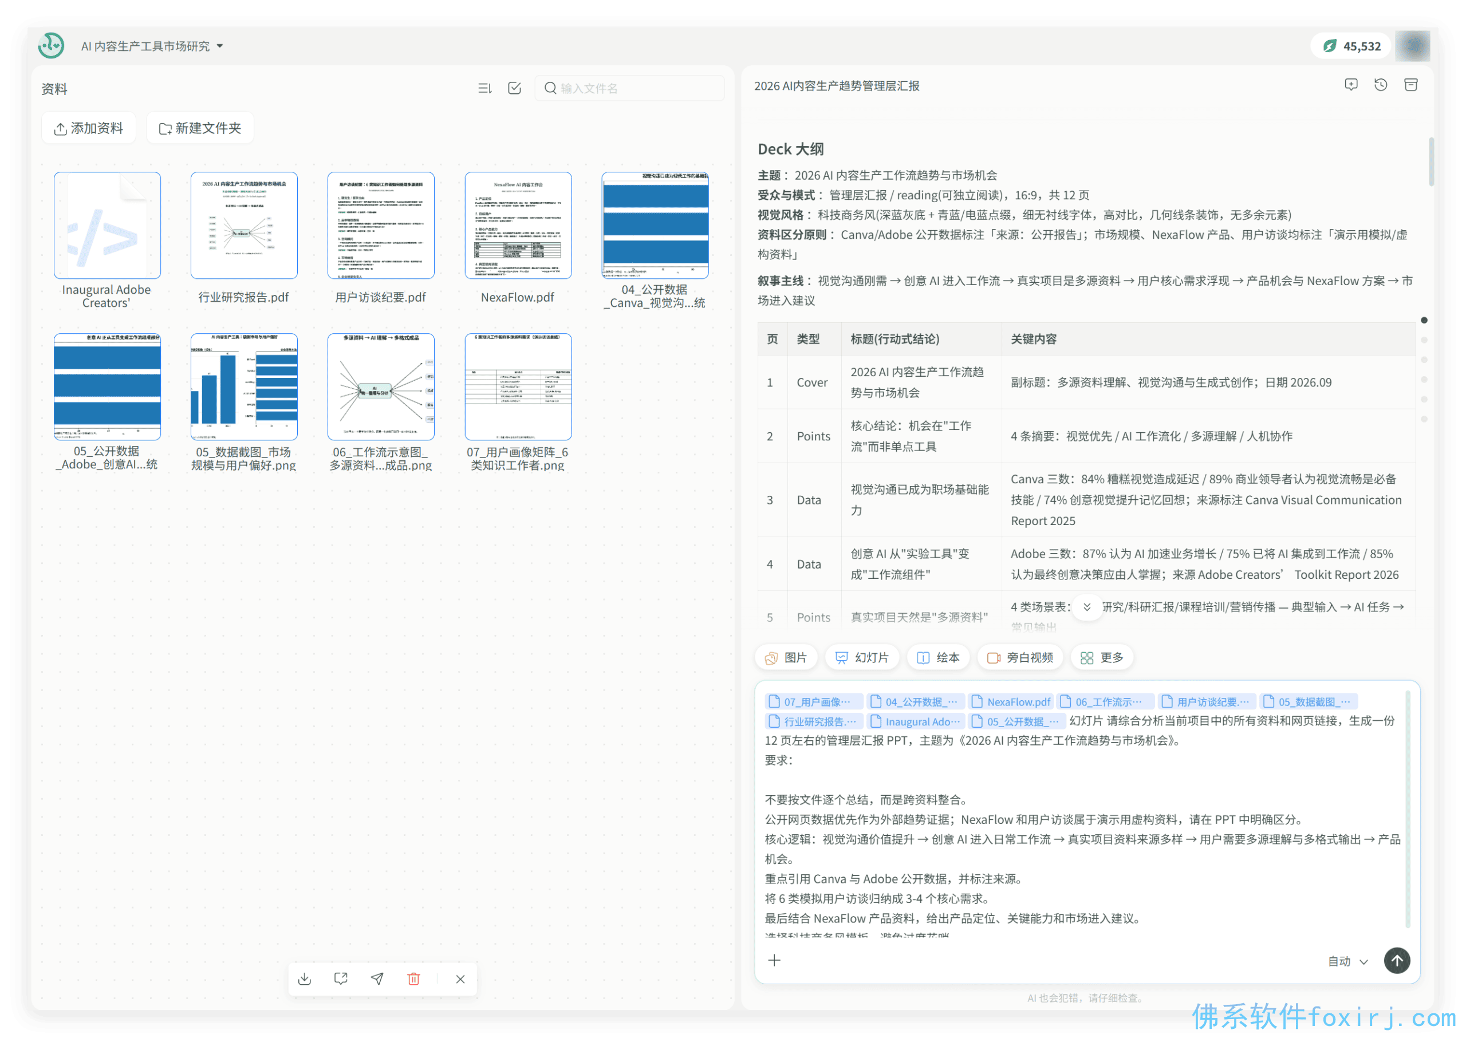The width and height of the screenshot is (1466, 1038).
Task: Open the 用户访谈纪要.pdf thumbnail
Action: tap(380, 225)
